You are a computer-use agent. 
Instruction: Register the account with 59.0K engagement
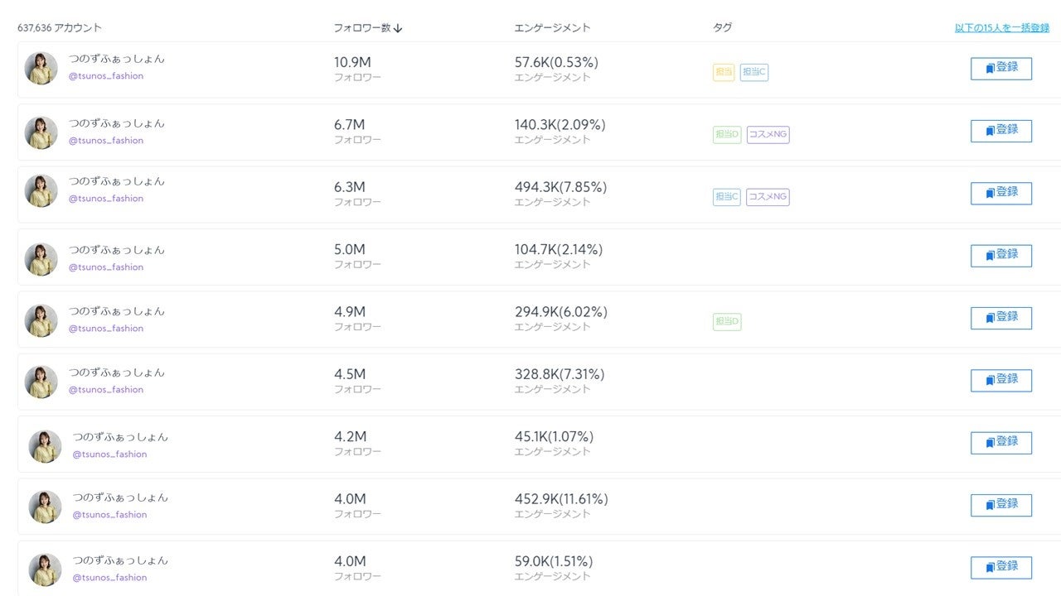point(1001,567)
